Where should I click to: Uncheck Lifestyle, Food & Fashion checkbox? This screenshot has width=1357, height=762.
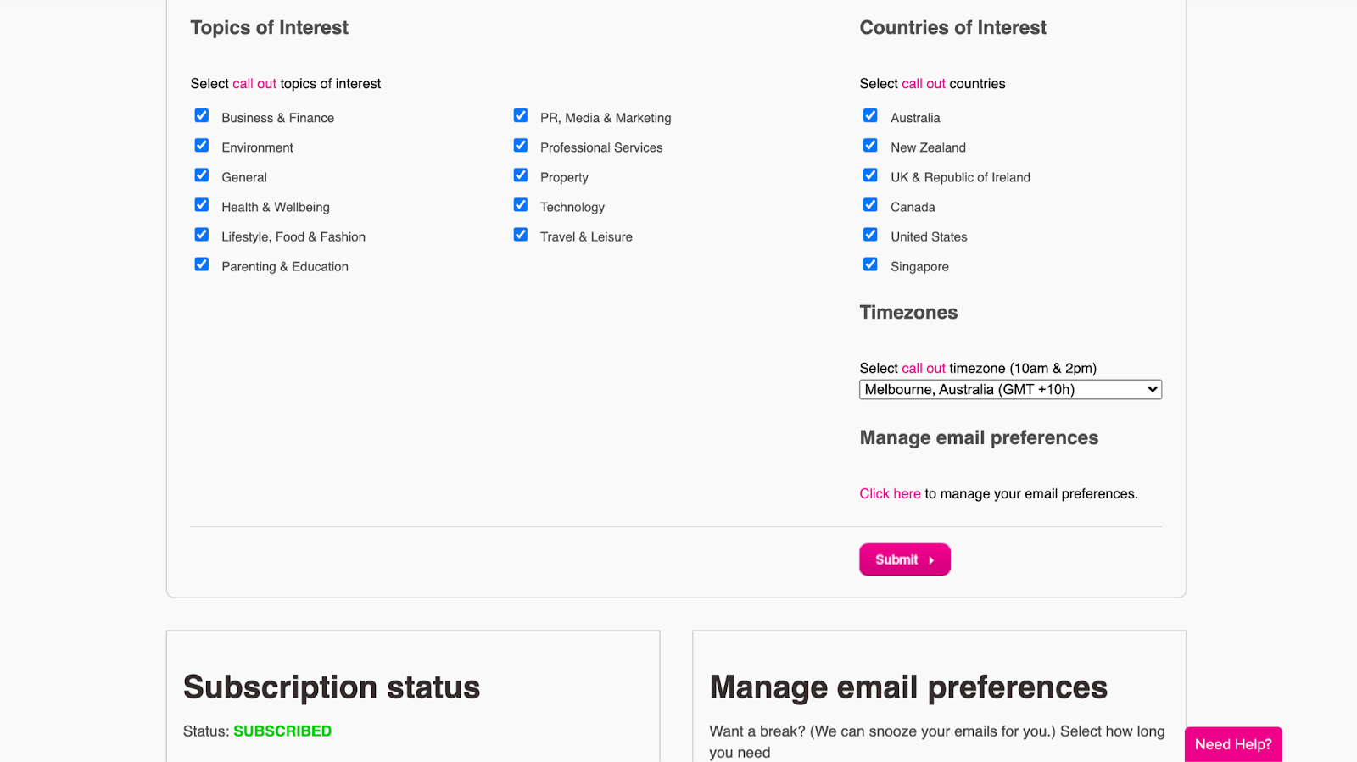pos(202,235)
